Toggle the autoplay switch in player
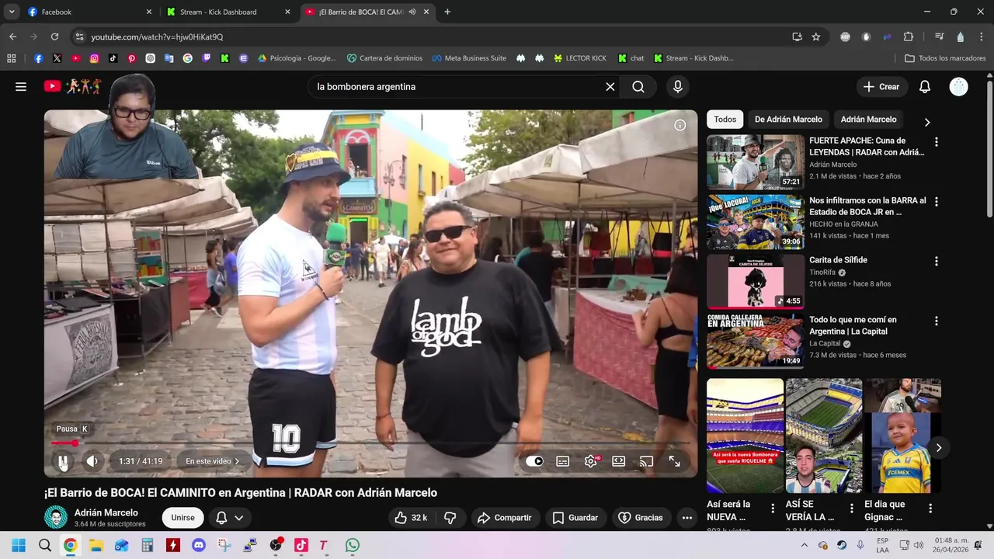The width and height of the screenshot is (994, 559). [534, 461]
